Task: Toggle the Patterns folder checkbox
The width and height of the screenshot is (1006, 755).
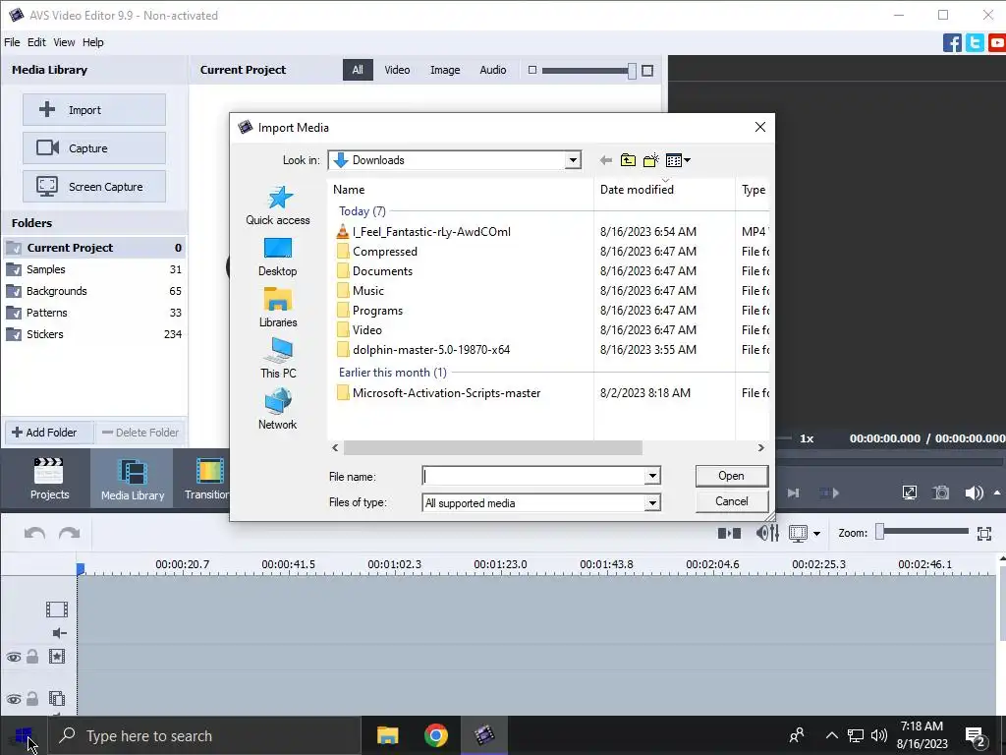Action: click(x=14, y=313)
